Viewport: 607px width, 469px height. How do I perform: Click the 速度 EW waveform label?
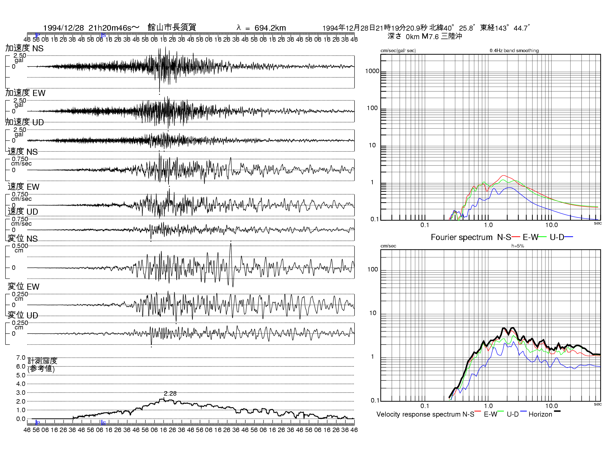pyautogui.click(x=24, y=187)
